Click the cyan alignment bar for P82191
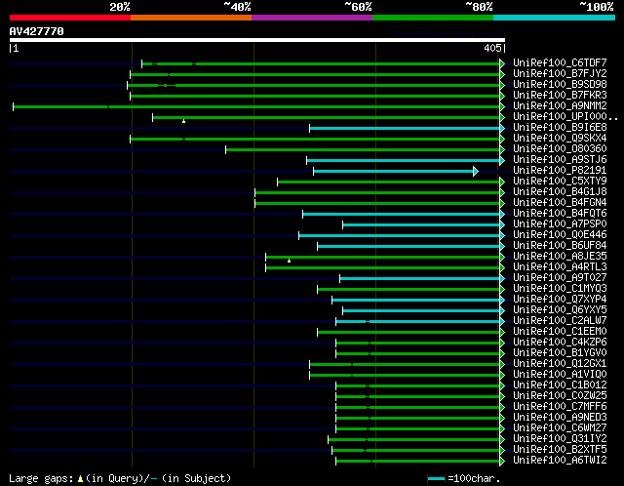Screen dimensions: 624x486 click(x=393, y=172)
